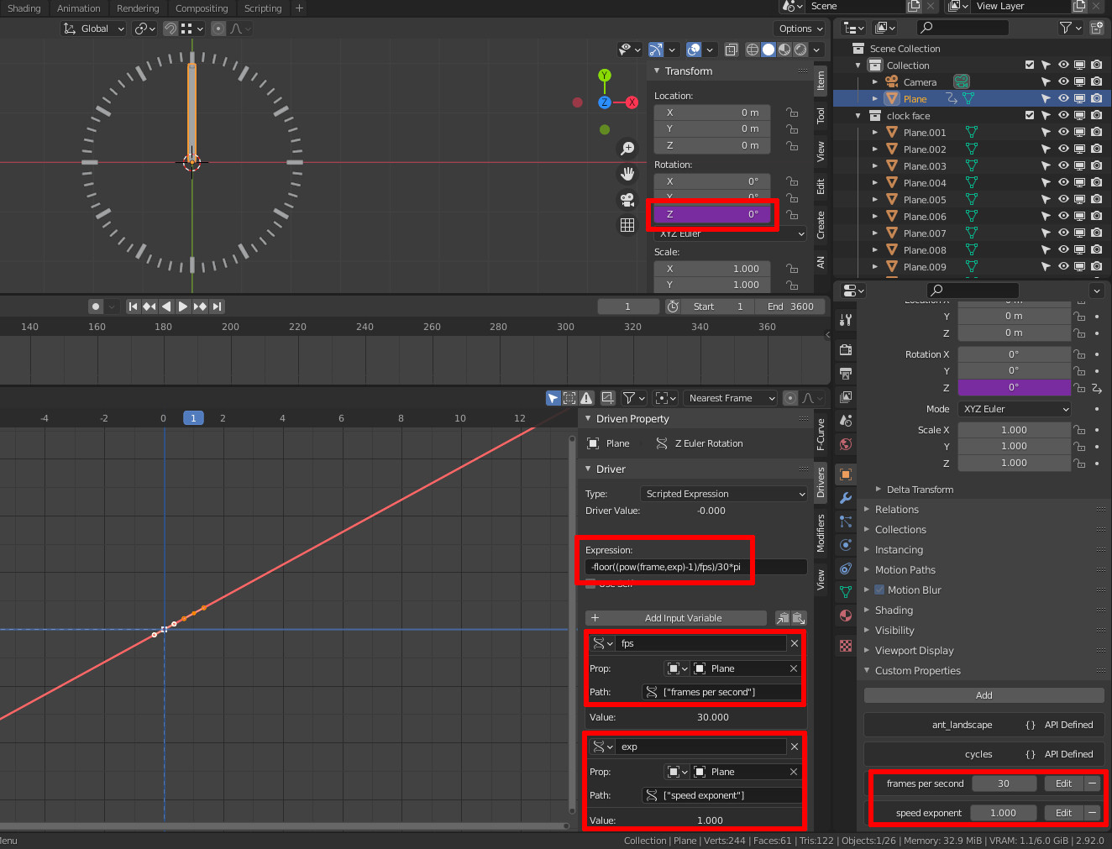Open the Tool properties tab icon
This screenshot has width=1112, height=849.
coord(846,320)
